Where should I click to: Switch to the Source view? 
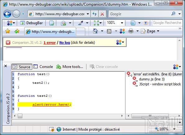tap(22, 67)
